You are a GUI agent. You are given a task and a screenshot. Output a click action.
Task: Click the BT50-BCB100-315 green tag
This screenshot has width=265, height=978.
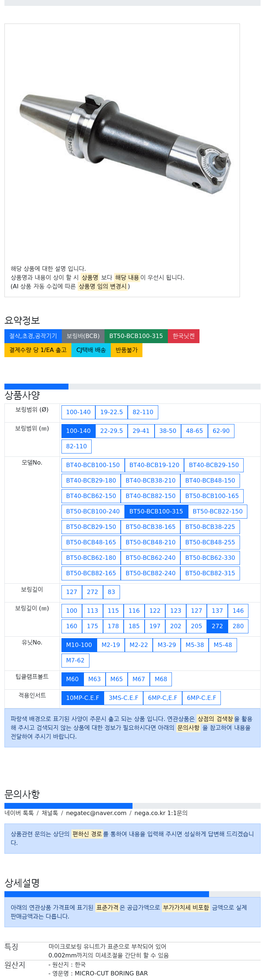pyautogui.click(x=136, y=336)
